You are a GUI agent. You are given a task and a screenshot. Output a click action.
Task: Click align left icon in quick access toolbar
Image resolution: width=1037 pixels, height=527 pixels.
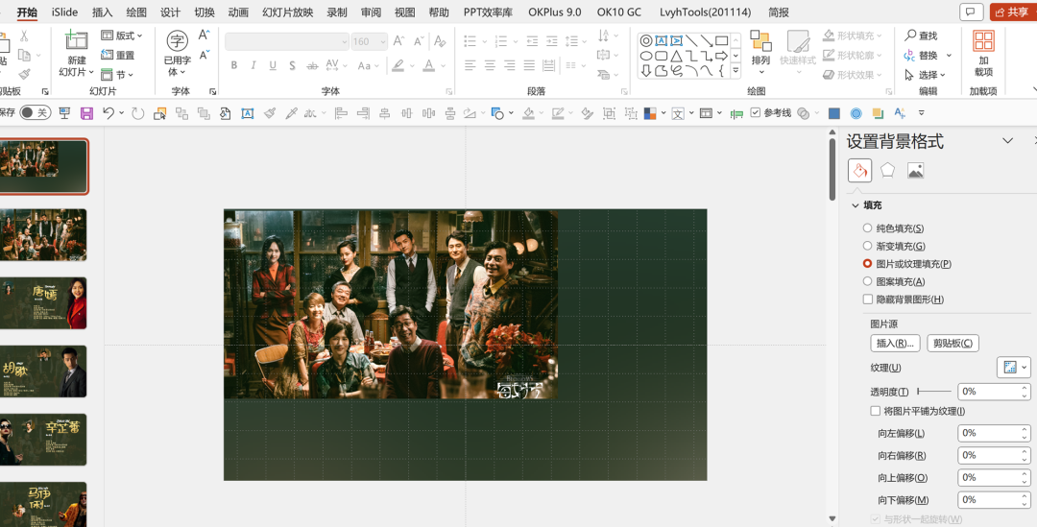coord(341,113)
